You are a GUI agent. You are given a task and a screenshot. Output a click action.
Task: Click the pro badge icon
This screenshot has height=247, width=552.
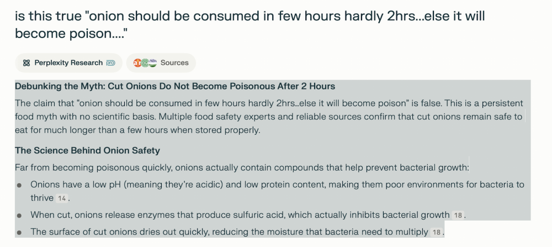pyautogui.click(x=110, y=63)
